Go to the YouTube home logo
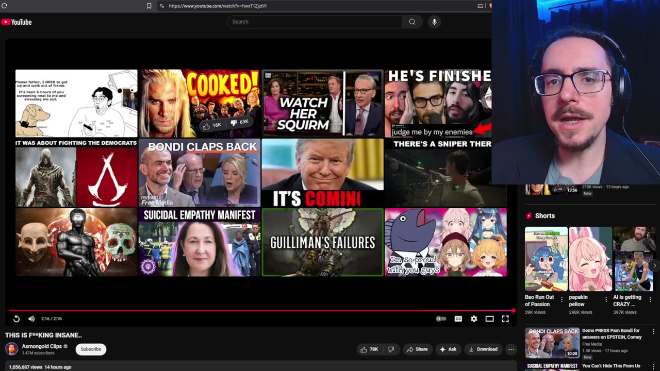Image resolution: width=660 pixels, height=371 pixels. click(16, 22)
